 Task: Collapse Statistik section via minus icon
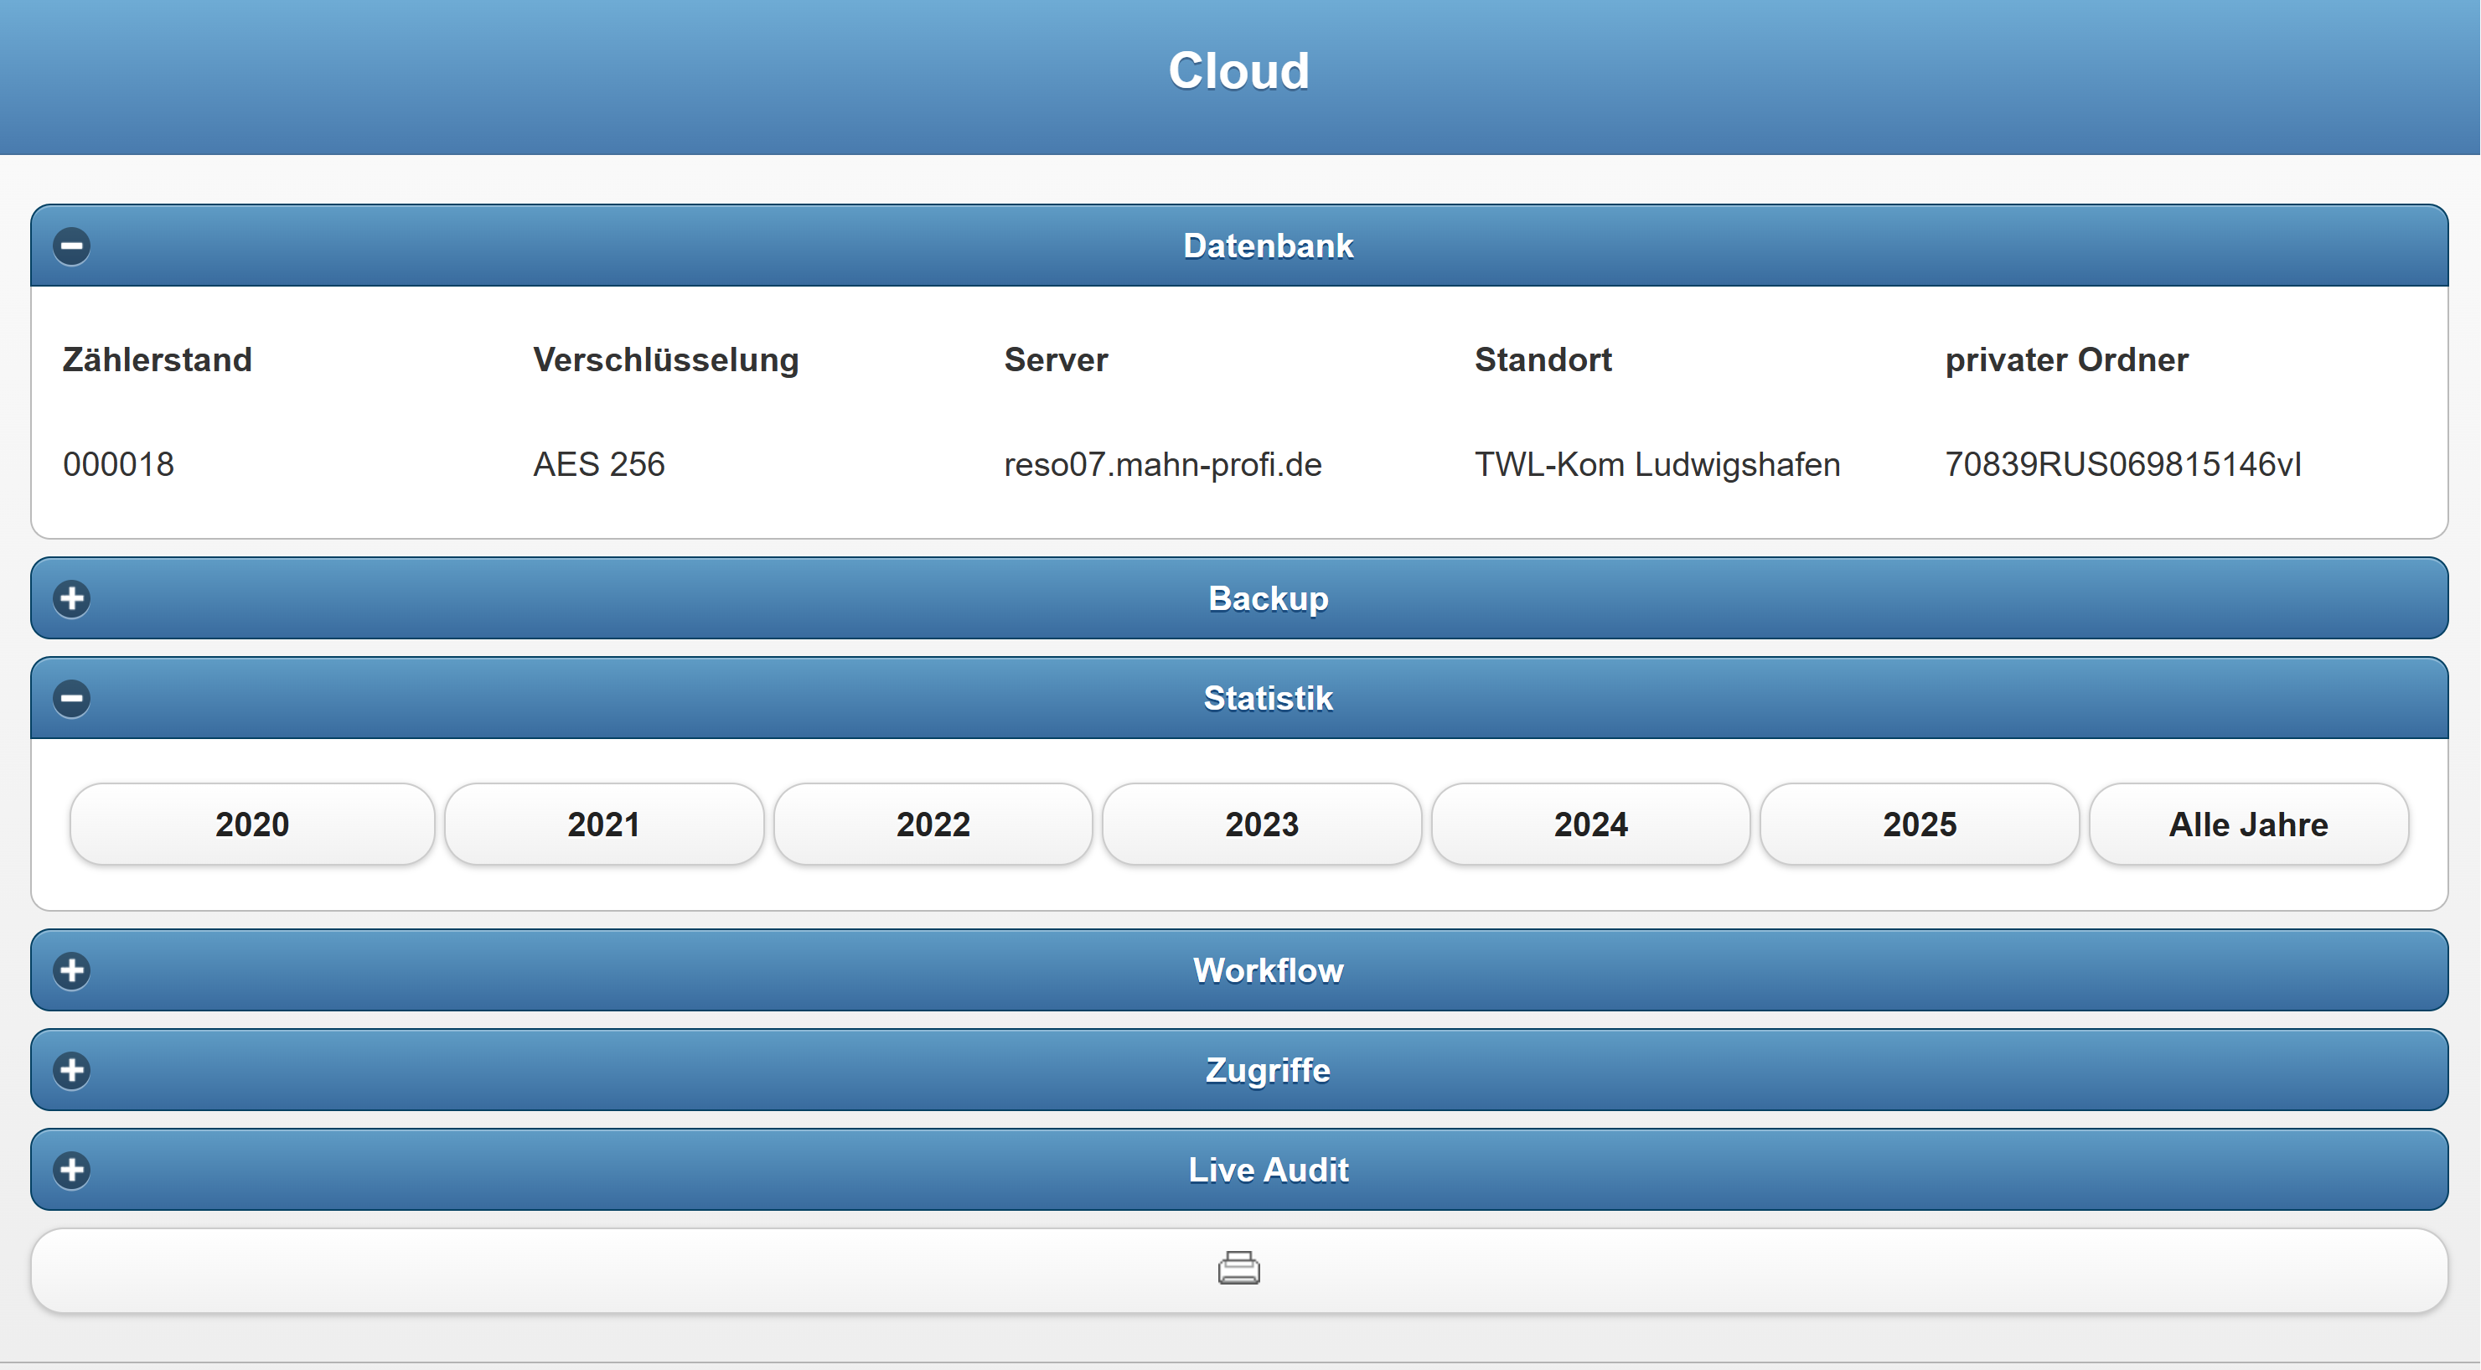tap(71, 699)
